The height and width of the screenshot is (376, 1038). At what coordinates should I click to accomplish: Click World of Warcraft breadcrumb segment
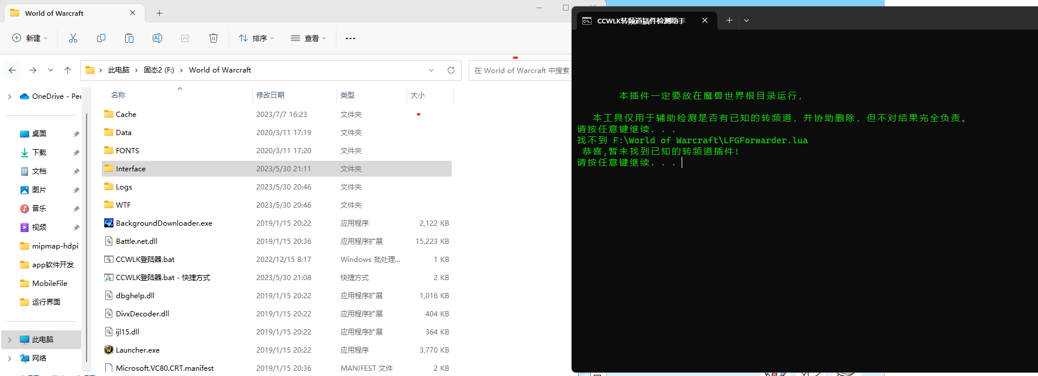220,70
